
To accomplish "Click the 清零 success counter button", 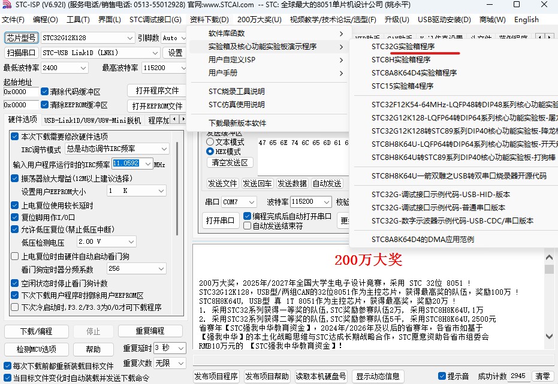I will (542, 376).
